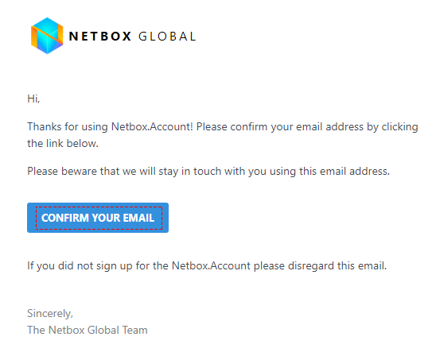Click the CONFIRM YOUR EMAIL button
The width and height of the screenshot is (436, 352).
98,218
